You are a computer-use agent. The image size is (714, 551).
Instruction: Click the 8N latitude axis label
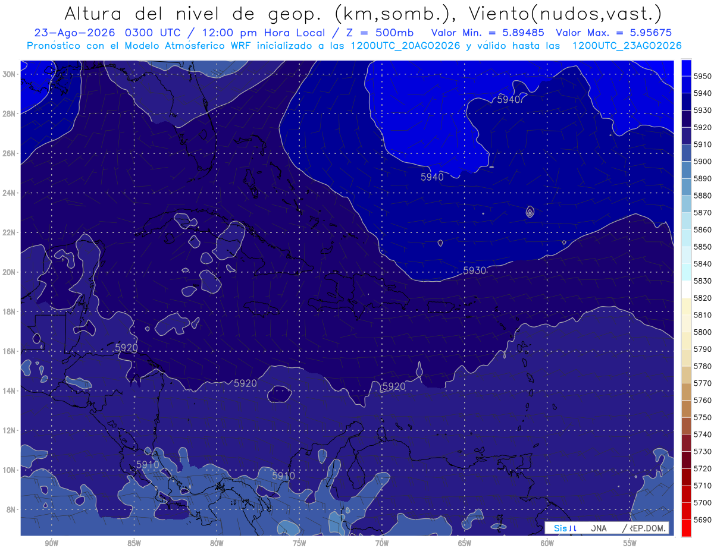[x=11, y=509]
